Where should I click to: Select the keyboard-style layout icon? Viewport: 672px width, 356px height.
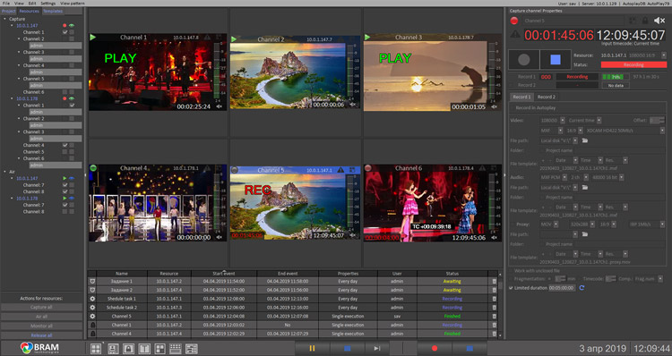[176, 349]
